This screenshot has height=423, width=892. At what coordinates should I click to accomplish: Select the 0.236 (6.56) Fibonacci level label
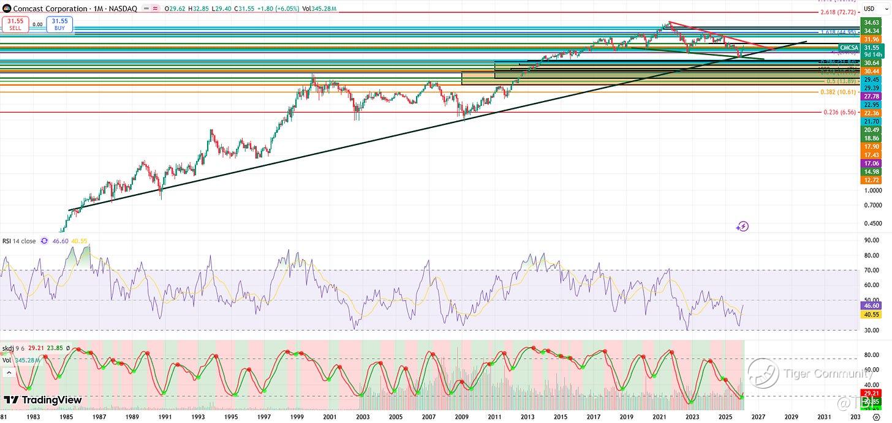(x=840, y=113)
